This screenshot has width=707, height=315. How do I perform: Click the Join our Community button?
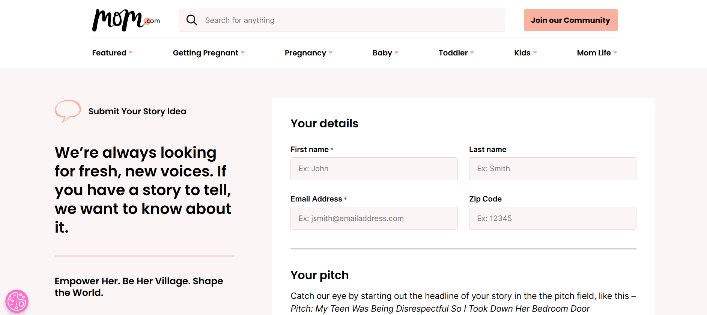pyautogui.click(x=570, y=20)
